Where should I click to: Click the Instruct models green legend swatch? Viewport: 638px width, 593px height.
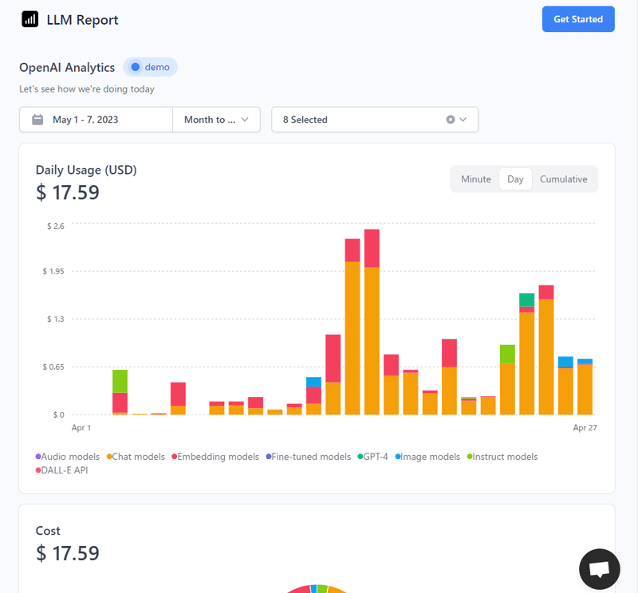(x=471, y=457)
